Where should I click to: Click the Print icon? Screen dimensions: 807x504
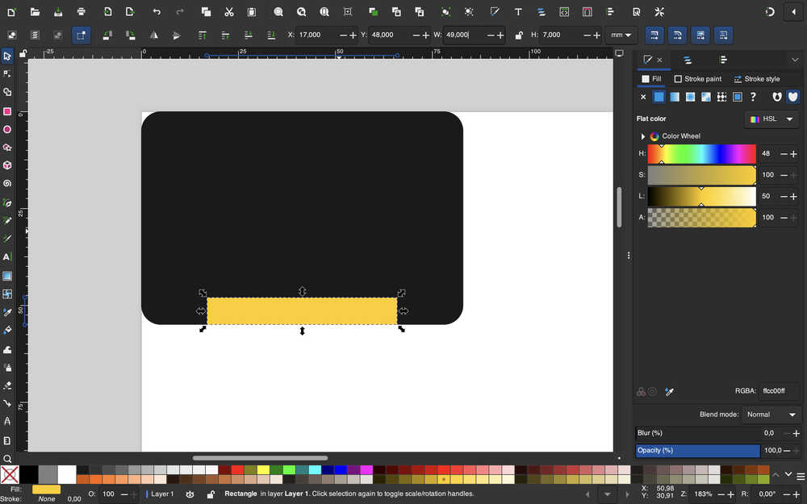[82, 12]
